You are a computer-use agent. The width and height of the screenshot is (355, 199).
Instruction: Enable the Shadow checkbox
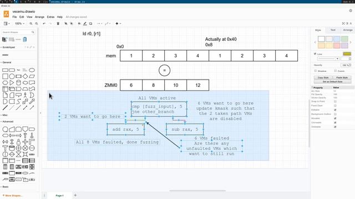point(316,71)
